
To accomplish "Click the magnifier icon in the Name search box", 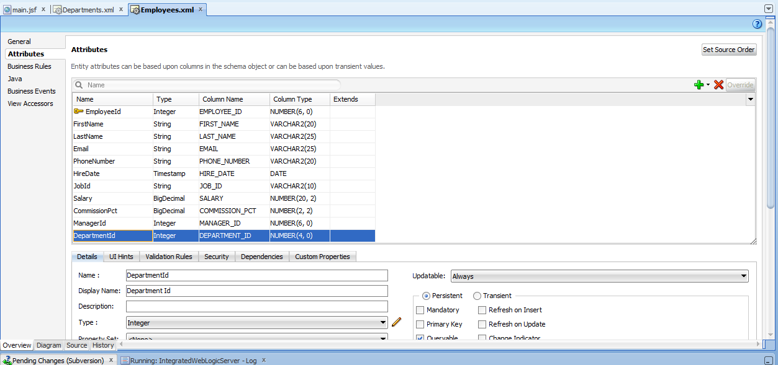I will coord(79,84).
